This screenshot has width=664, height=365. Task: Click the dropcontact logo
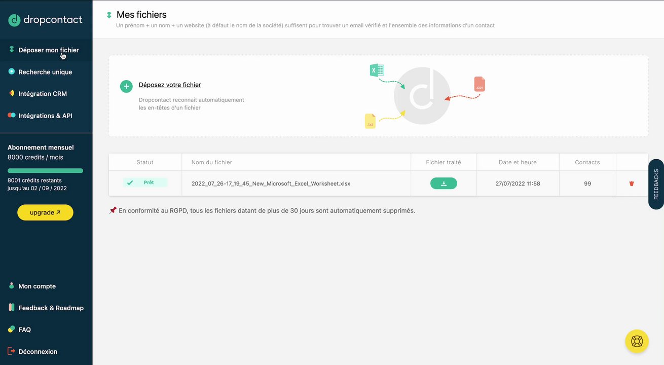tap(45, 20)
